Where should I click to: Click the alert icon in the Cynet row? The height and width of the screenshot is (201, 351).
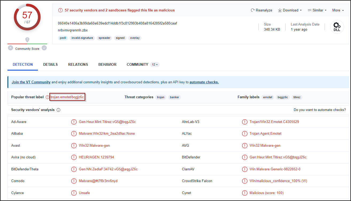(x=244, y=193)
